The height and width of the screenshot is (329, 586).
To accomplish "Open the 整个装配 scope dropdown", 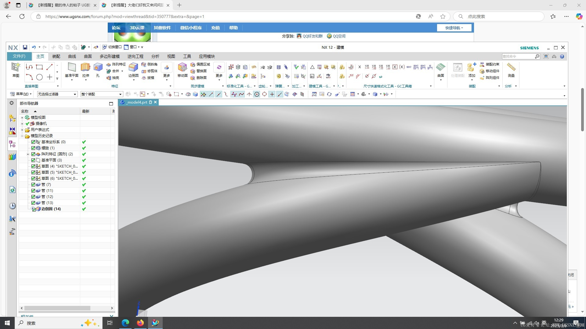I will pos(102,94).
